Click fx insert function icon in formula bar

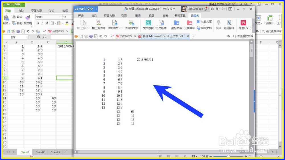pos(44,37)
